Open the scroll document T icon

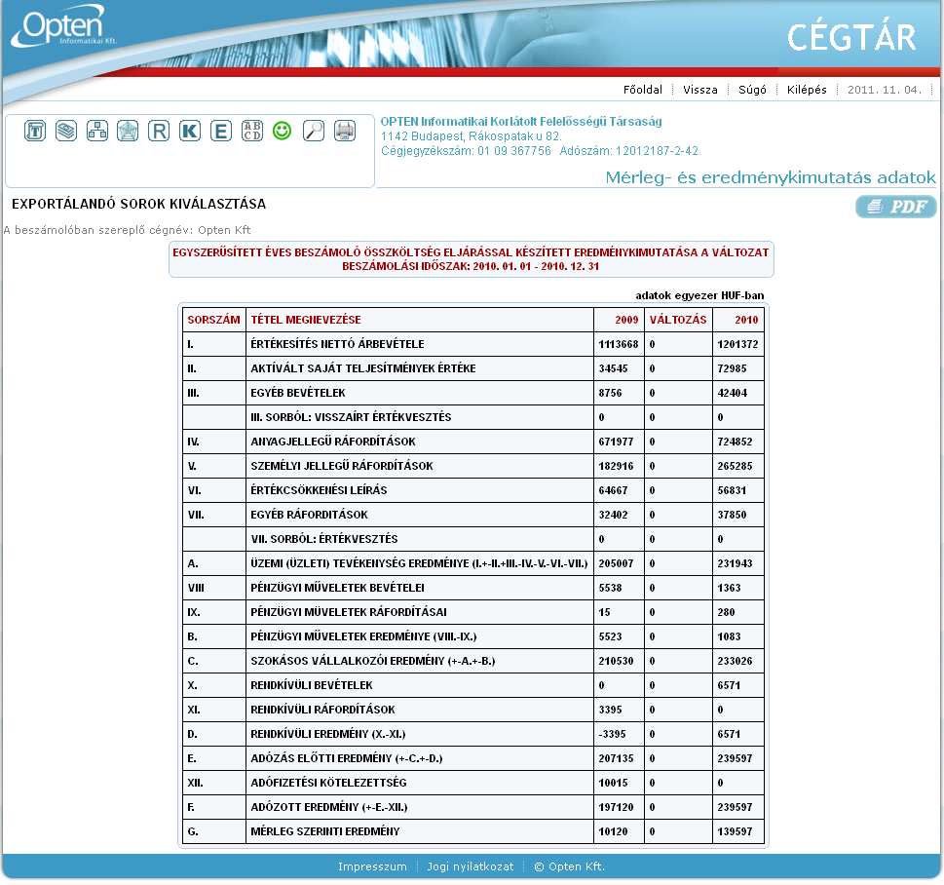pyautogui.click(x=35, y=131)
